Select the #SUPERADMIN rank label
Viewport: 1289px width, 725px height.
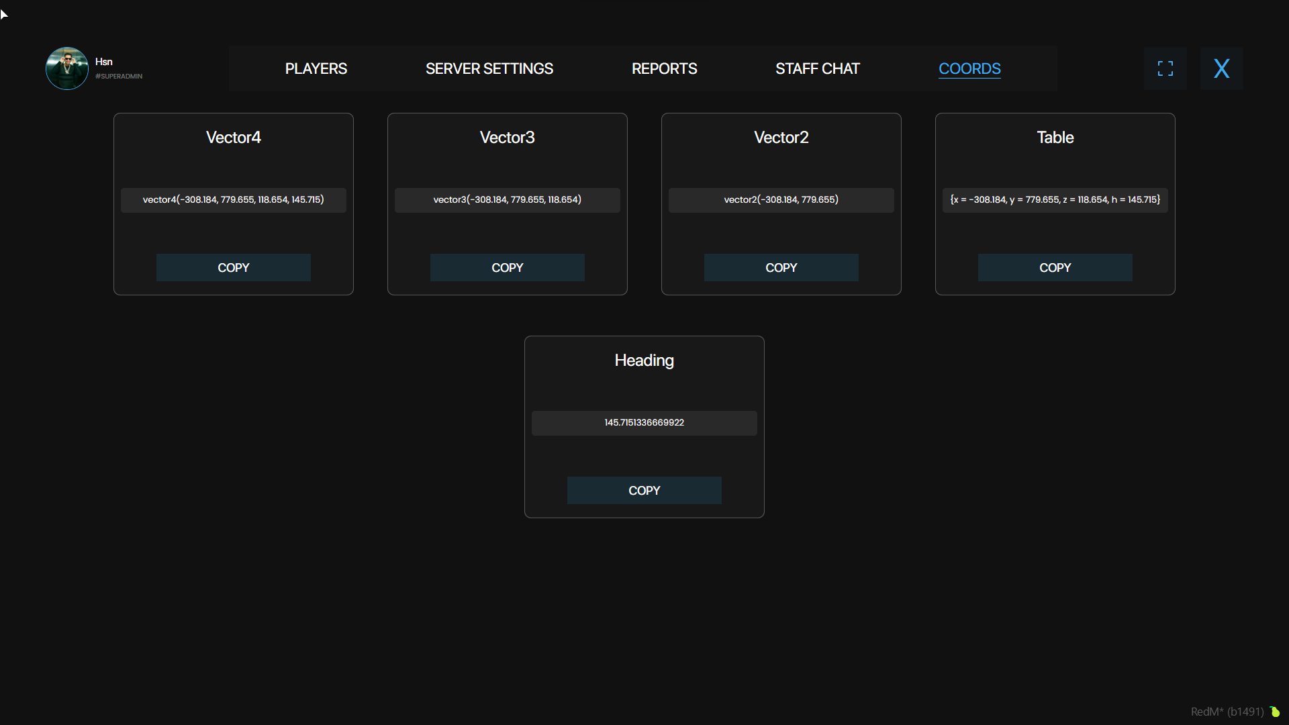[x=118, y=77]
